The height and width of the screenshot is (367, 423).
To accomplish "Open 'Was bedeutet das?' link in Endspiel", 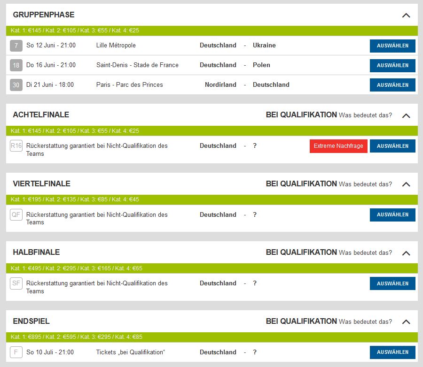I will 365,321.
